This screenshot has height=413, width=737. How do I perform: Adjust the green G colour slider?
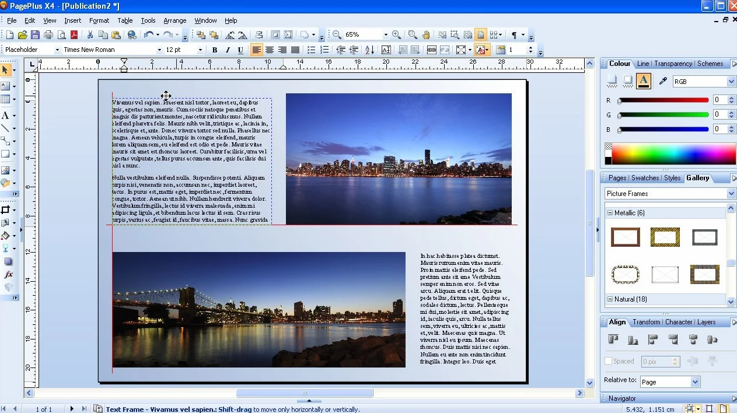(x=663, y=115)
